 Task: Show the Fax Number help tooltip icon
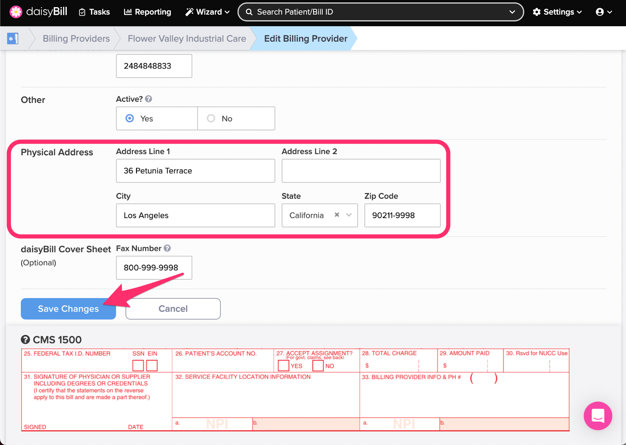tap(167, 248)
